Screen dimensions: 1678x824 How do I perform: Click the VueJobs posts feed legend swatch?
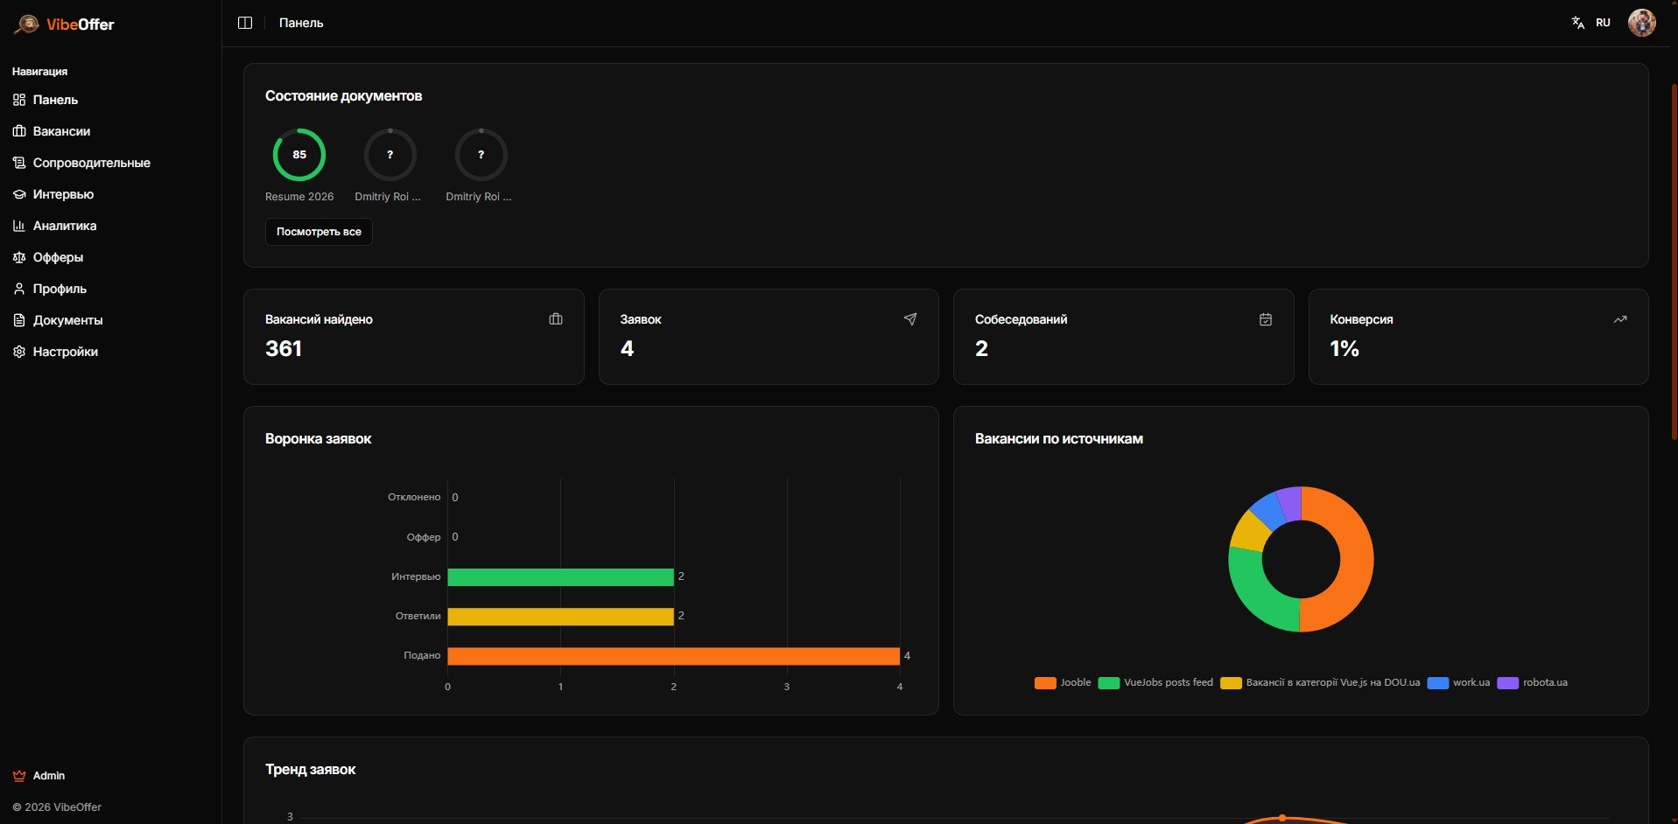(x=1109, y=683)
